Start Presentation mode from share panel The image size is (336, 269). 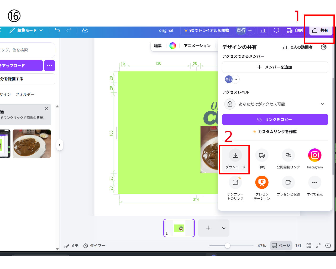click(x=262, y=183)
